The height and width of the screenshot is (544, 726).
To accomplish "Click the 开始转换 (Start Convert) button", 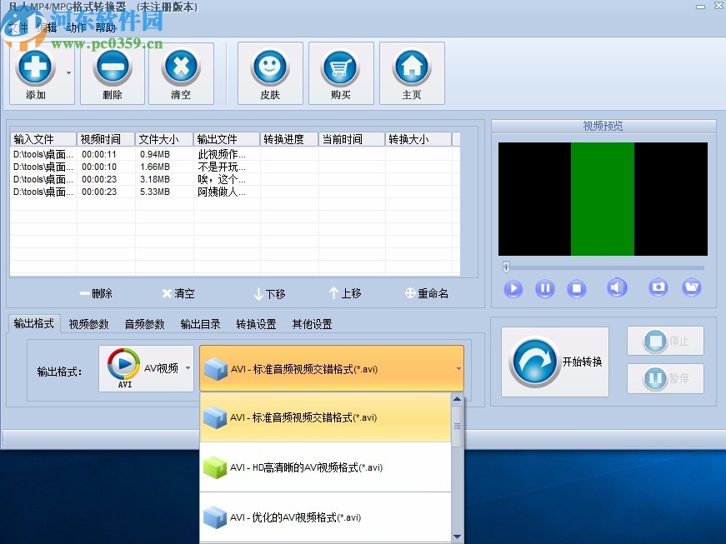I will tap(553, 362).
